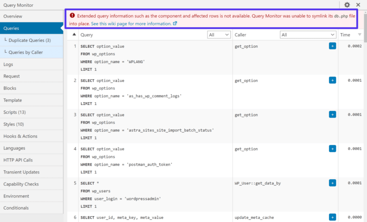The height and width of the screenshot is (222, 367).
Task: Click the external link icon after the wiki link
Action: tap(175, 24)
